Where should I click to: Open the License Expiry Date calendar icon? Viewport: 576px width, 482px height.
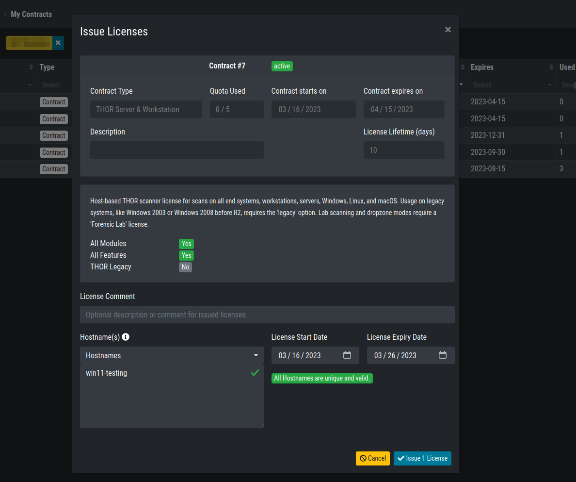442,355
